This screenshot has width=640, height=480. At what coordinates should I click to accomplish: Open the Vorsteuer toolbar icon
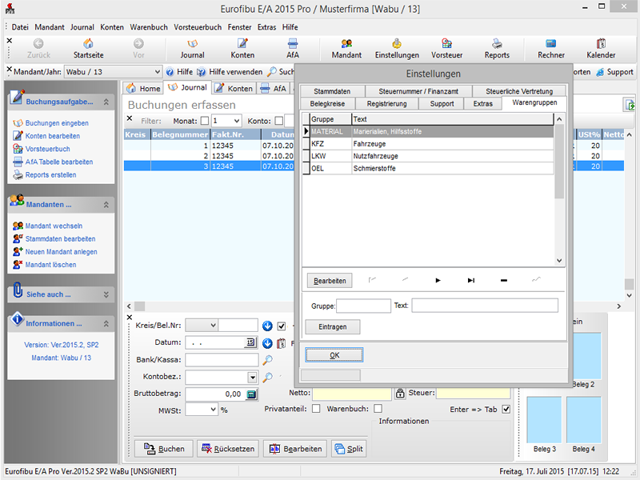(447, 49)
